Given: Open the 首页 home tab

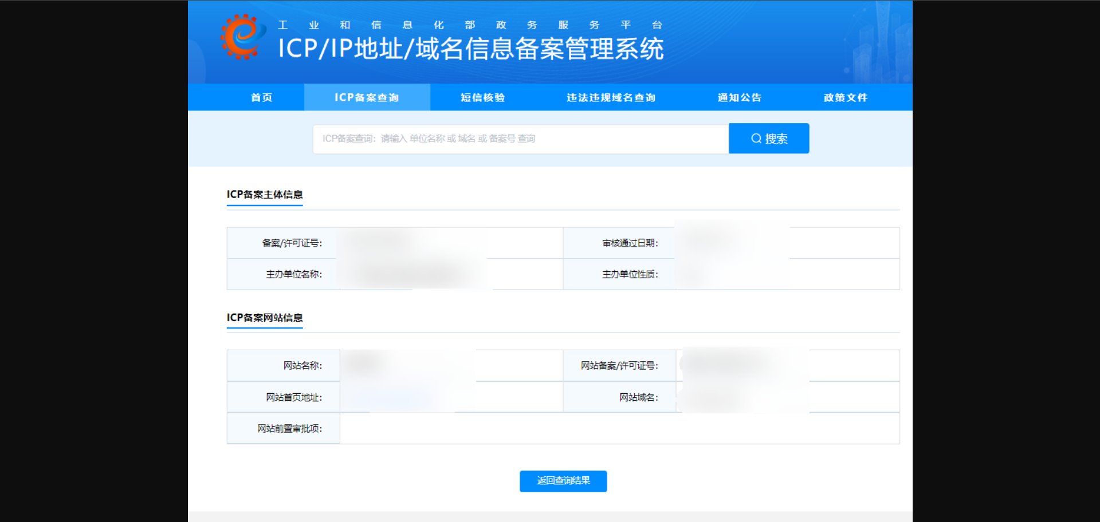Looking at the screenshot, I should pos(261,98).
